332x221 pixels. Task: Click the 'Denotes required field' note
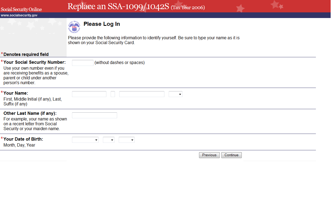click(x=26, y=54)
